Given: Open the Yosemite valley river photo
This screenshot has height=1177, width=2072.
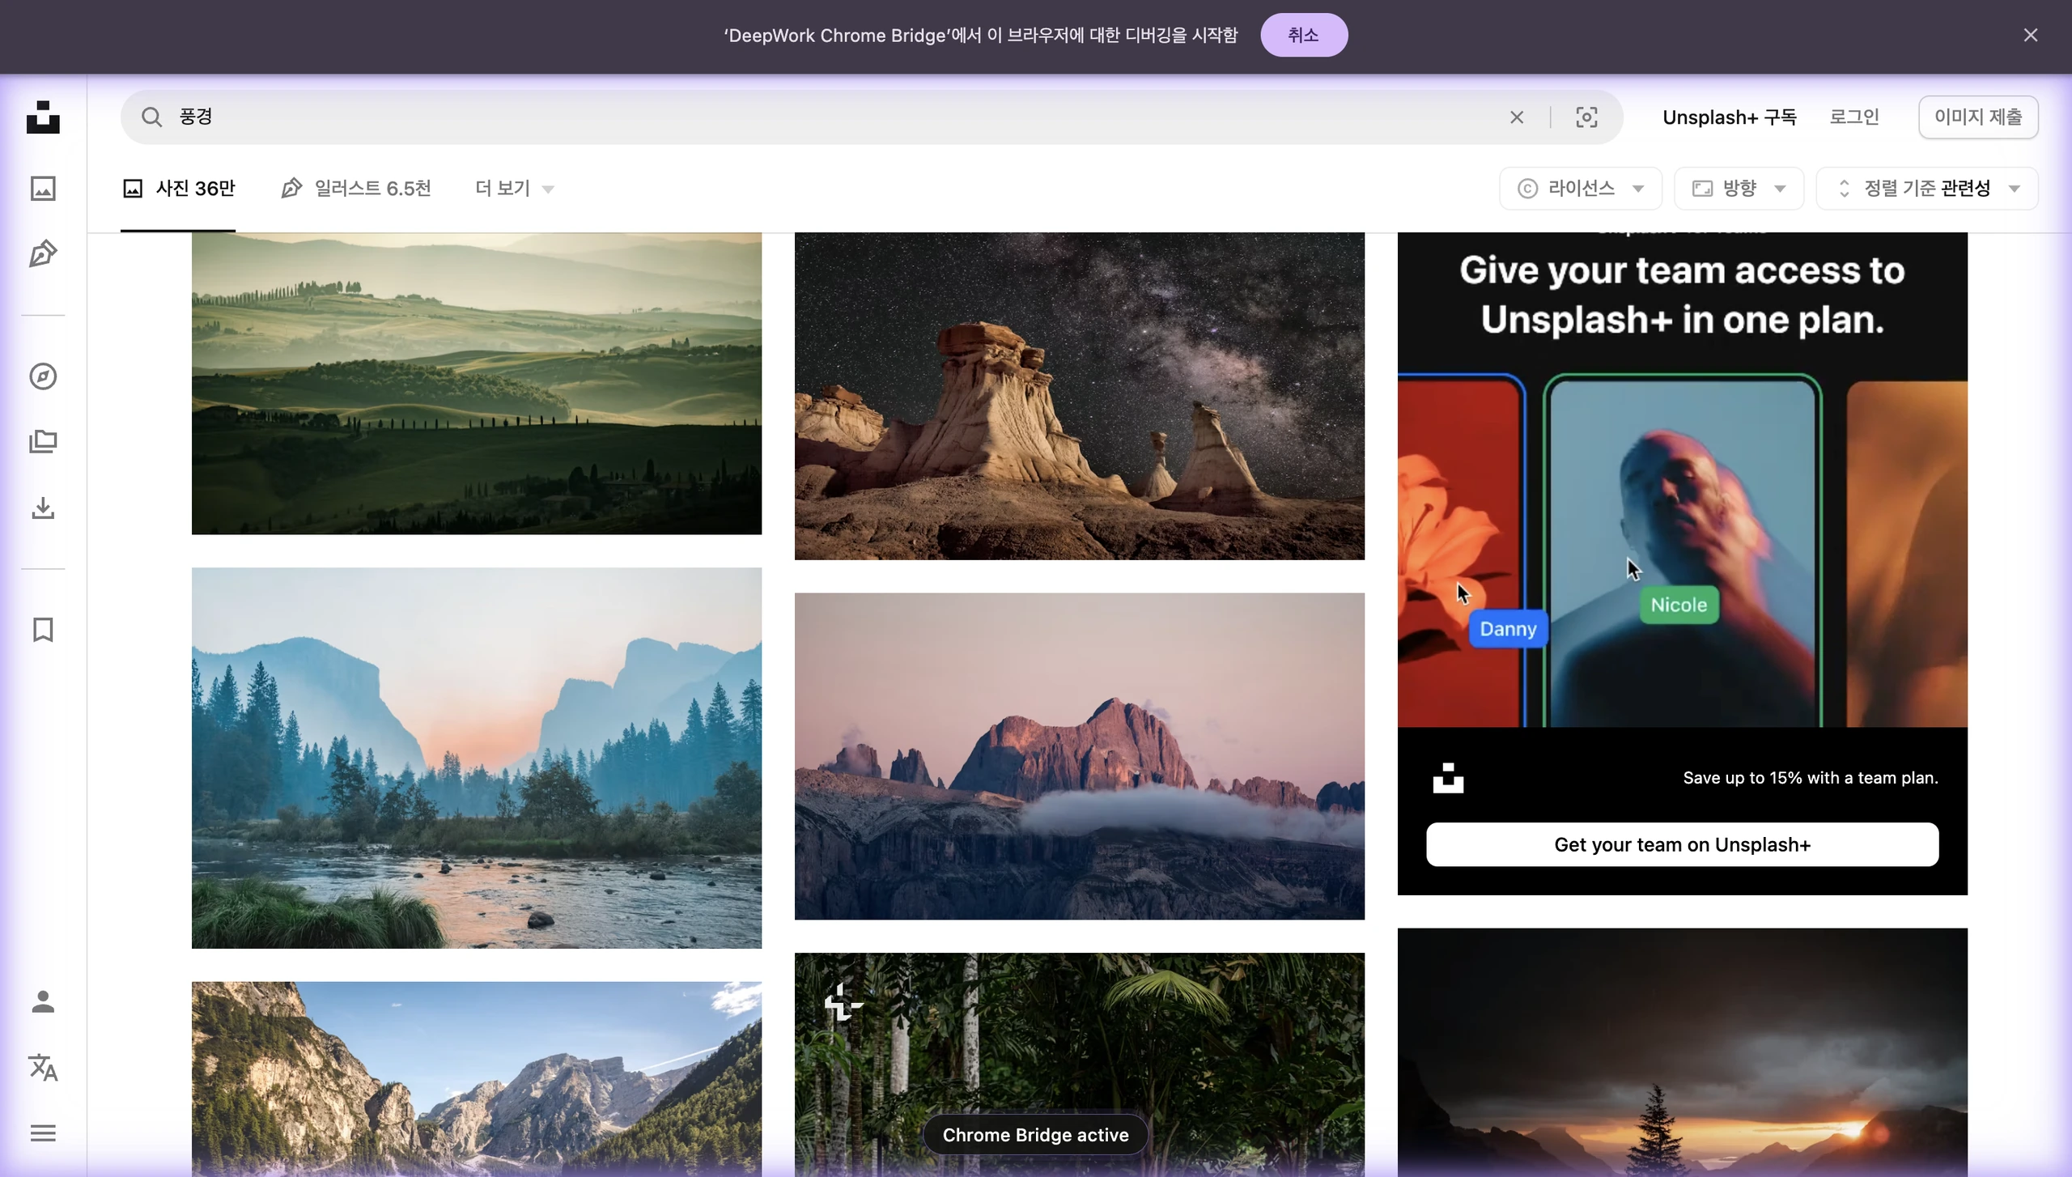Looking at the screenshot, I should coord(477,758).
